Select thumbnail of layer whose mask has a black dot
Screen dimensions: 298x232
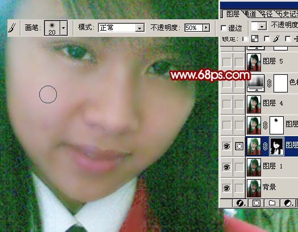(254, 125)
